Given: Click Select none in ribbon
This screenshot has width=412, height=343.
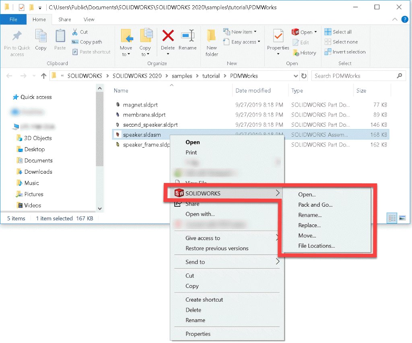Looking at the screenshot, I should (x=341, y=42).
